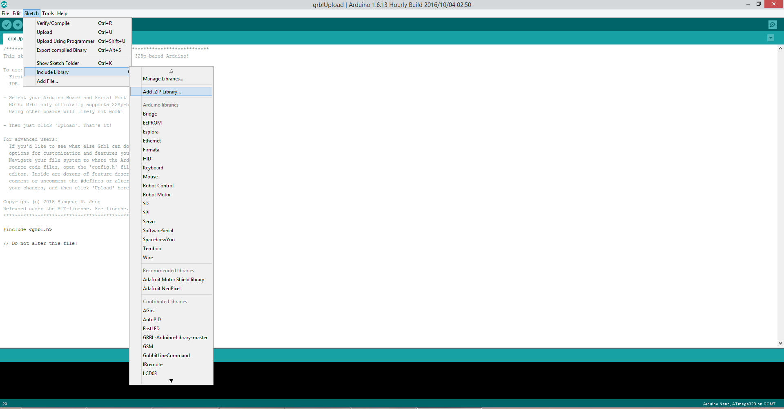Choose Upload from the Sketch menu

(x=78, y=32)
